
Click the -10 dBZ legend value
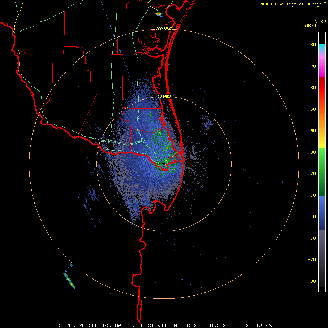312,238
